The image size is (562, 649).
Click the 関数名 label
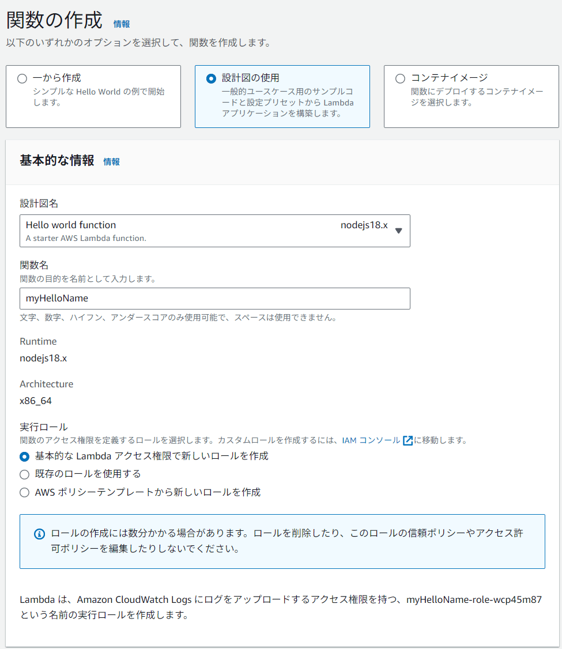35,265
